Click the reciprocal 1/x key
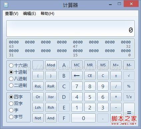Screen dimensions: 141x129 [129, 97]
